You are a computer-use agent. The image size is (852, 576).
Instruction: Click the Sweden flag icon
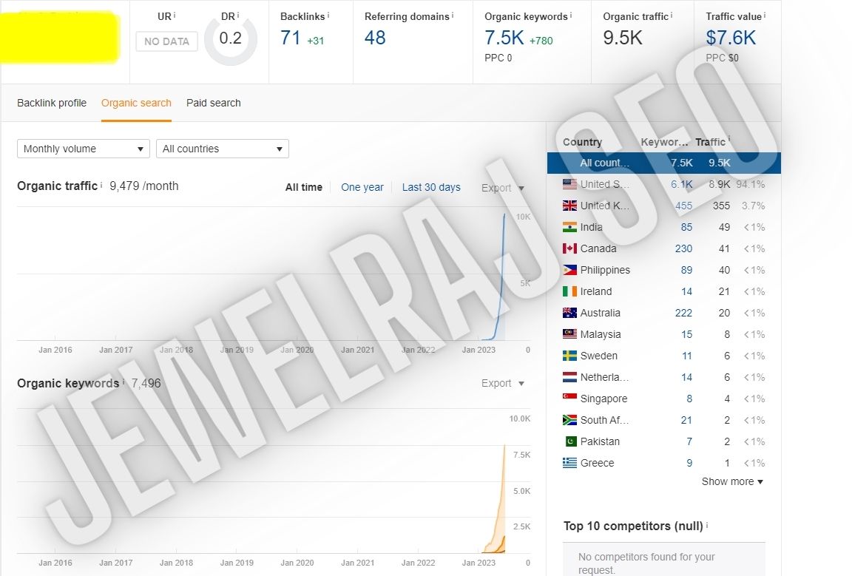tap(569, 356)
